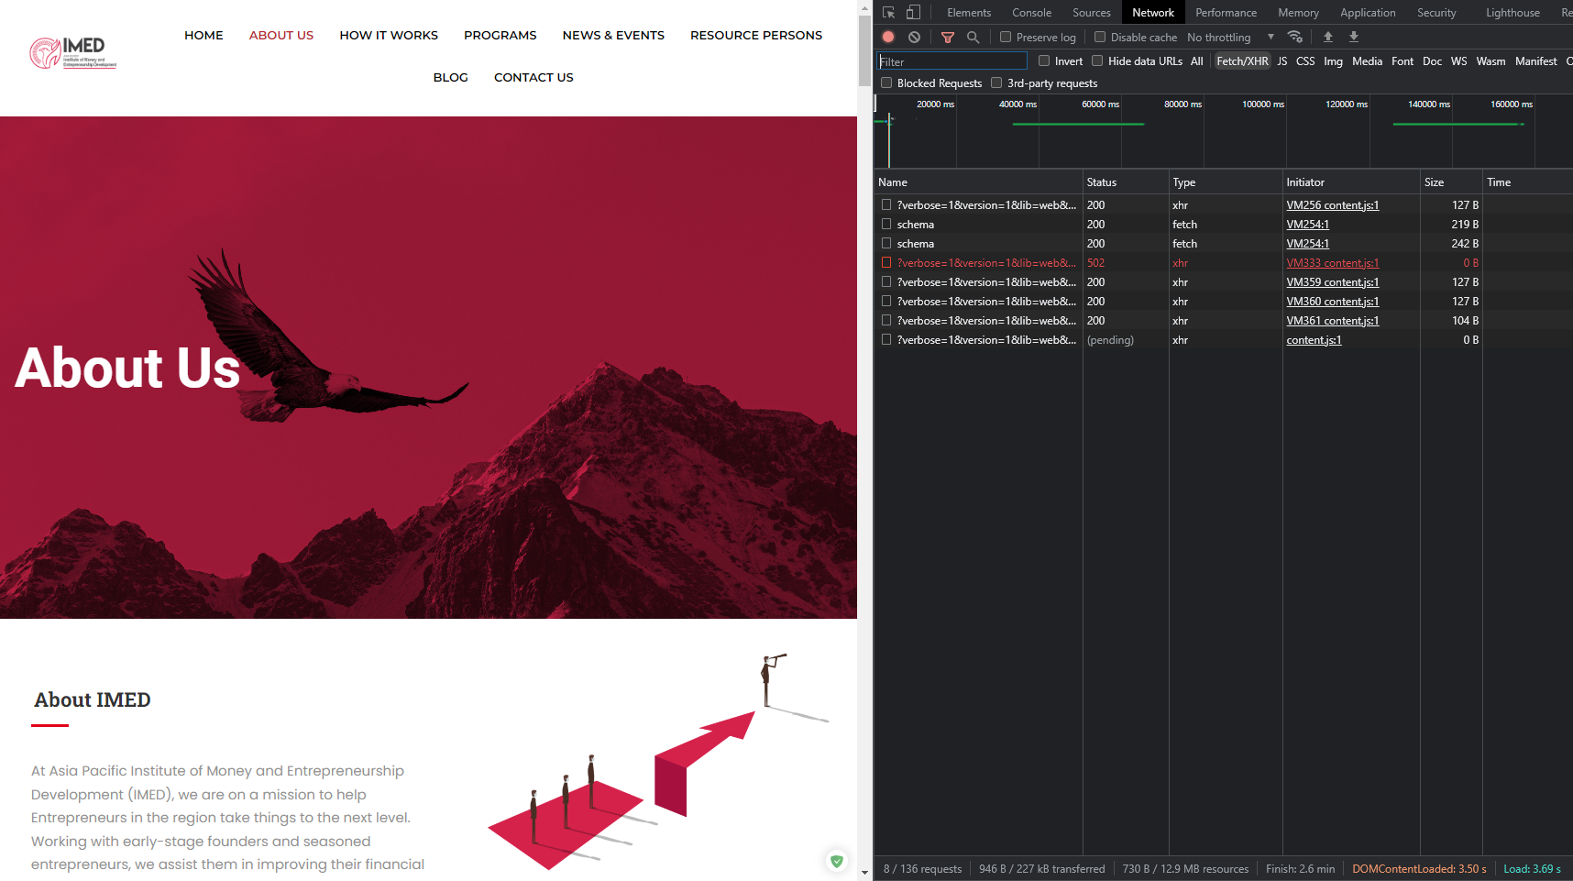Image resolution: width=1573 pixels, height=881 pixels.
Task: Click the page scrollbar down arrow
Action: (x=864, y=874)
